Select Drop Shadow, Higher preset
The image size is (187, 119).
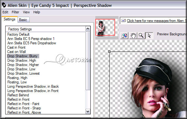(x=23, y=65)
